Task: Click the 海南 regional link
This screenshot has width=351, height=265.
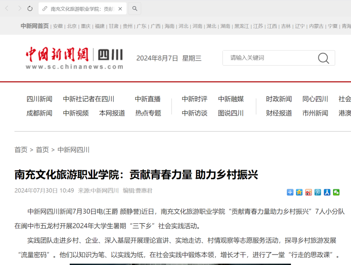Action: coord(169,26)
